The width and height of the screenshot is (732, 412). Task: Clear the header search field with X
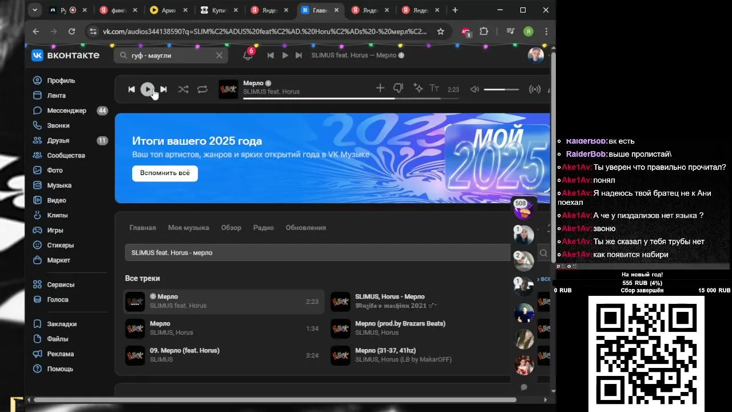click(x=219, y=56)
